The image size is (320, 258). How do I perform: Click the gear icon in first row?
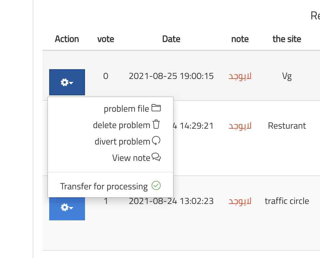64,82
